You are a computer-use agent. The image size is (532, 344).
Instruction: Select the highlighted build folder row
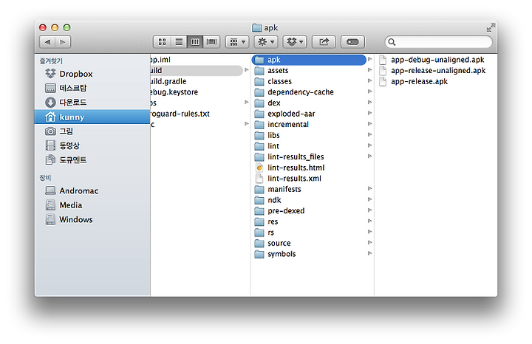pos(197,70)
